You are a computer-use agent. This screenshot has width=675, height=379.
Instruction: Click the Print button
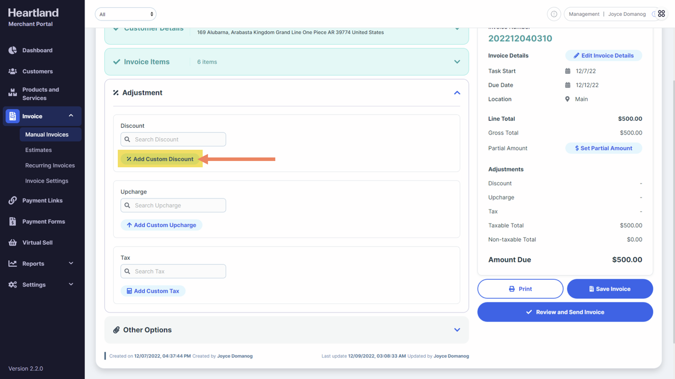tap(520, 289)
